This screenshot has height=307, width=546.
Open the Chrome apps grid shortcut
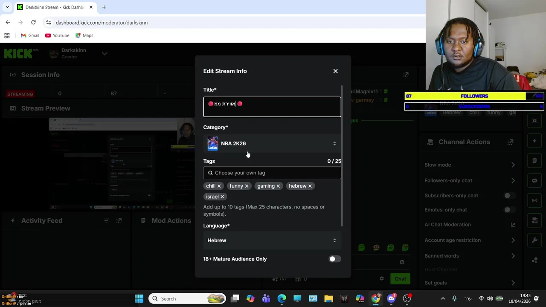(7, 35)
